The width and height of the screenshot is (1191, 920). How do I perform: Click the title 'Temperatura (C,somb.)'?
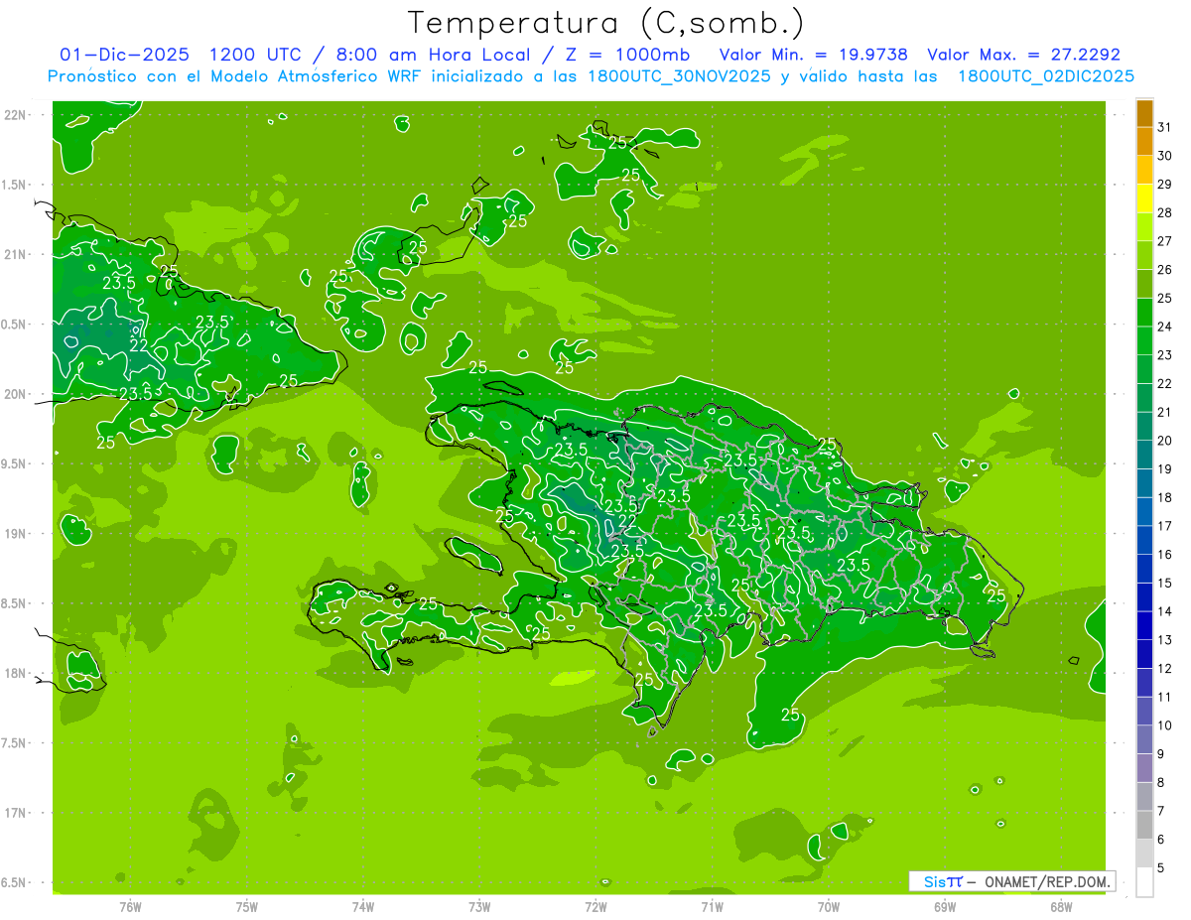click(x=605, y=23)
